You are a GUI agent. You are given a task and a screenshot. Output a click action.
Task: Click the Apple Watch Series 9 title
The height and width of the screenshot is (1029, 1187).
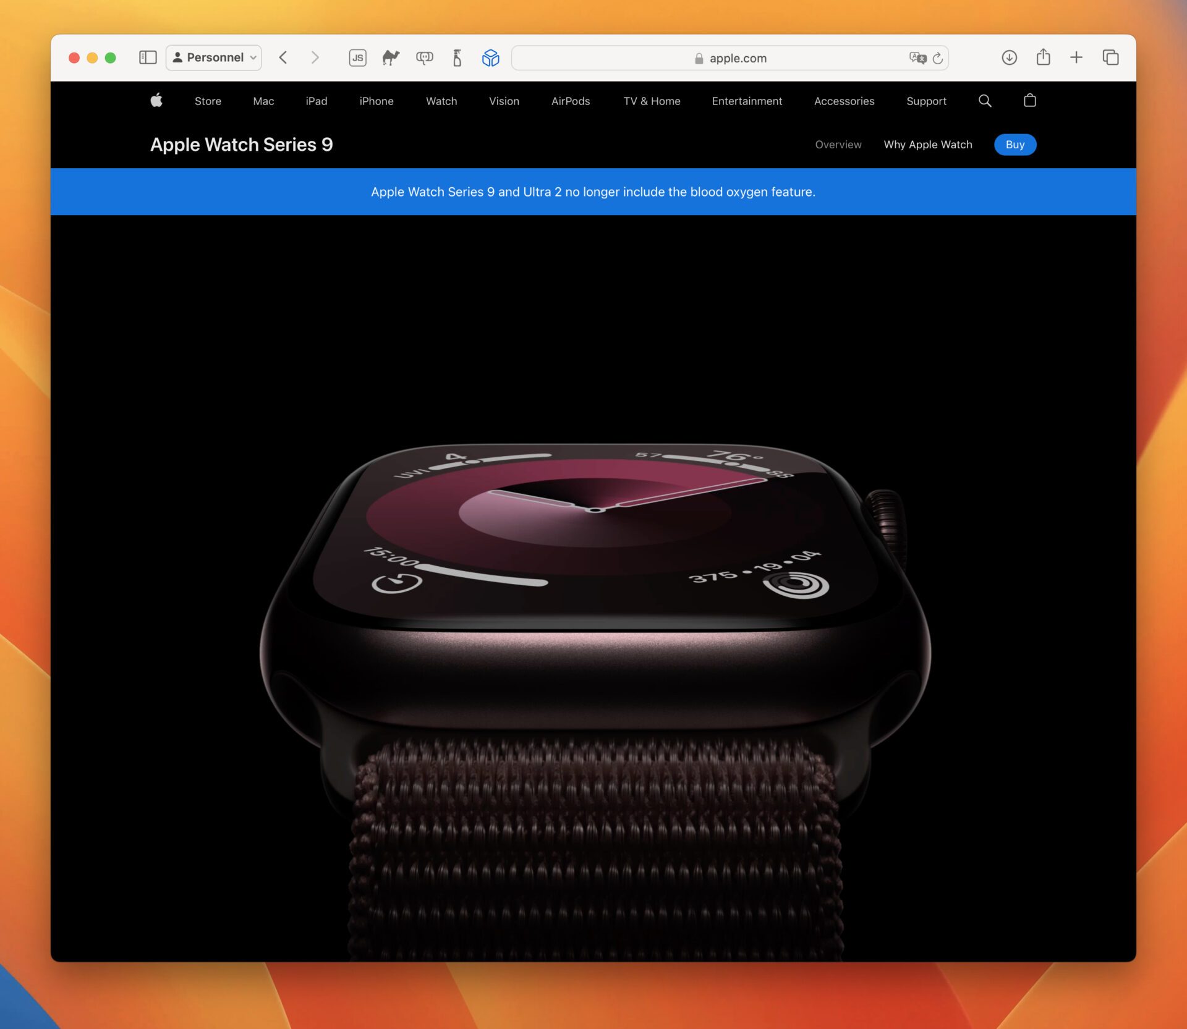pyautogui.click(x=242, y=145)
